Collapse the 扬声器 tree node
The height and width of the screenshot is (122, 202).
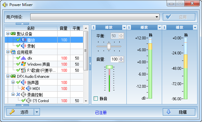tap(13, 82)
